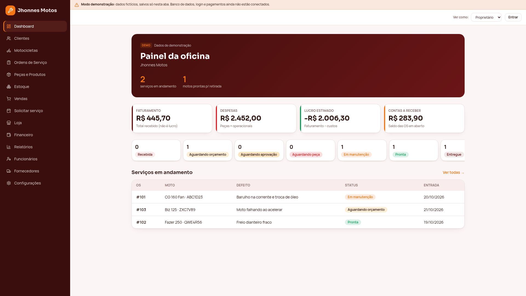This screenshot has width=526, height=296.
Task: Click 'Freio dianteiro fraco' defect text
Action: pos(254,222)
